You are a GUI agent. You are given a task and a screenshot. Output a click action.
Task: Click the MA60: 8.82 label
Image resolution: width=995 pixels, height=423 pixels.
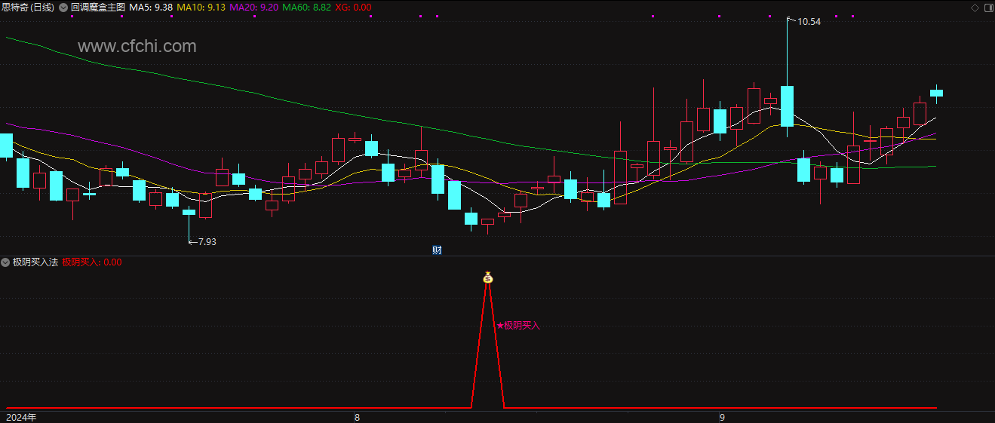pos(306,7)
